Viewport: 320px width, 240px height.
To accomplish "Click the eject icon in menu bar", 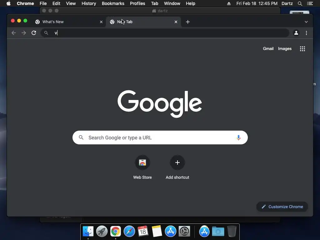I will 229,3.
